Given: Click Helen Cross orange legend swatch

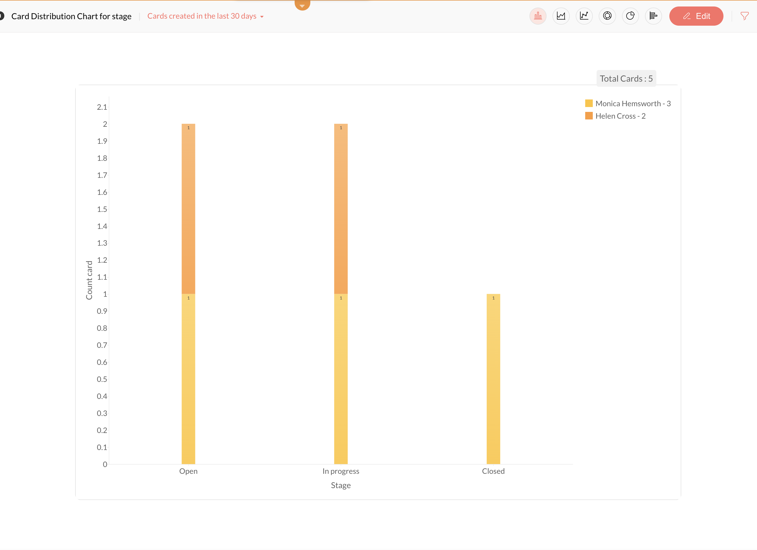Looking at the screenshot, I should (589, 116).
